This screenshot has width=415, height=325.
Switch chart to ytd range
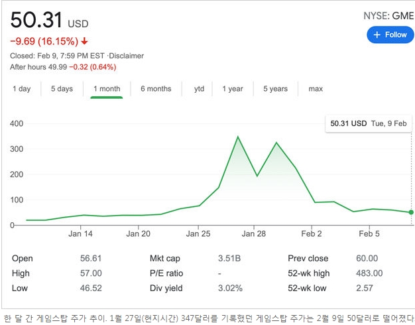pos(199,89)
